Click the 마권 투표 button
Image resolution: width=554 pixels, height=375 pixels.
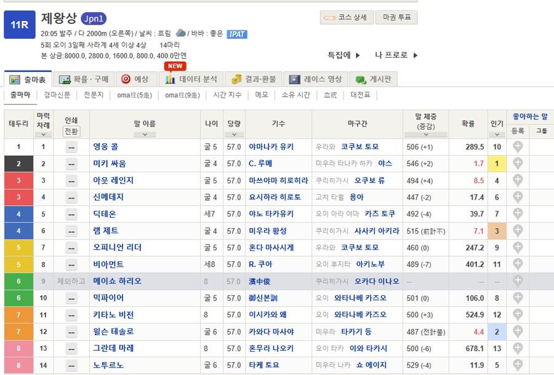click(x=398, y=18)
